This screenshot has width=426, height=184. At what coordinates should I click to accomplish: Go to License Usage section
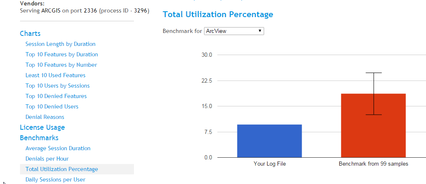(42, 127)
